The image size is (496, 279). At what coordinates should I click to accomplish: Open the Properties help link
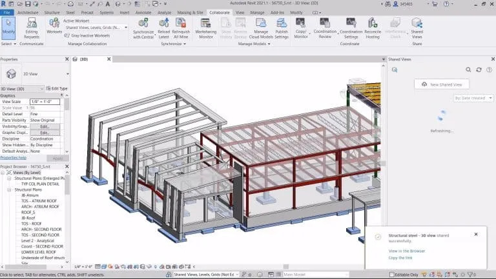click(14, 157)
